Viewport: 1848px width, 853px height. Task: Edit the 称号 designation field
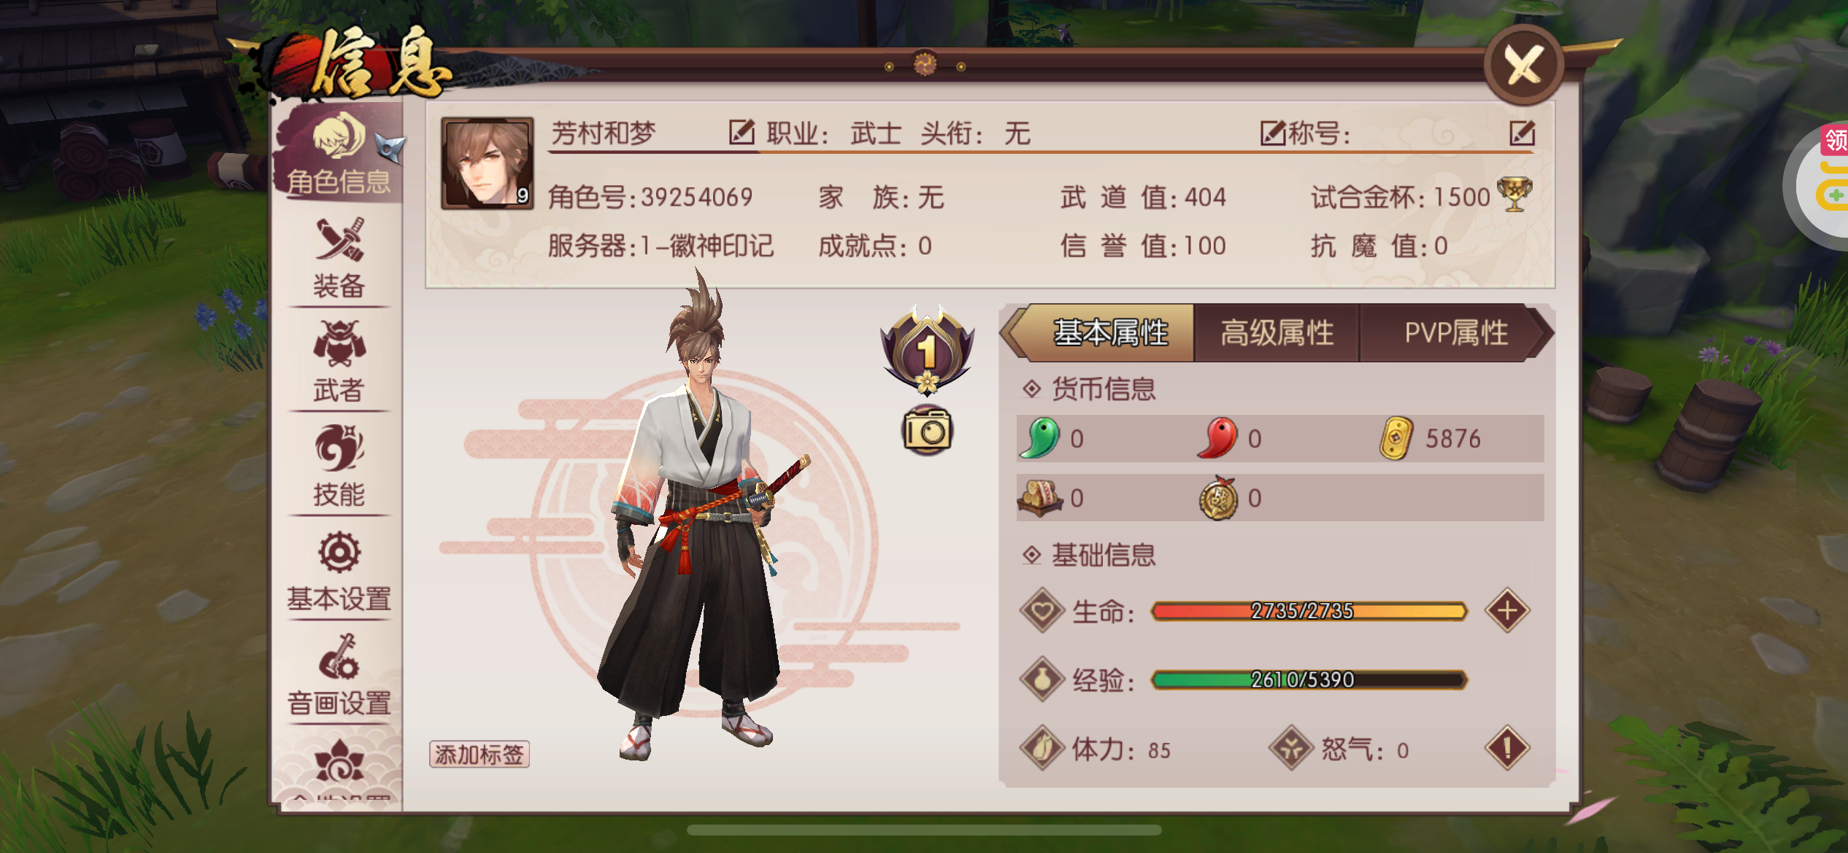[1522, 133]
